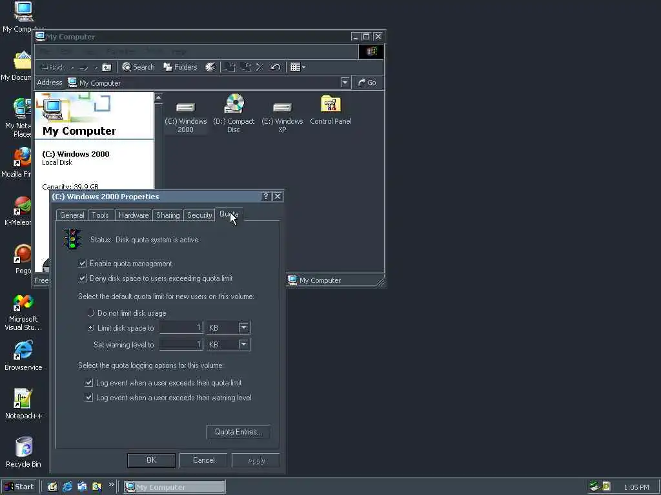
Task: Click the Limit disk space value field
Action: tap(181, 327)
